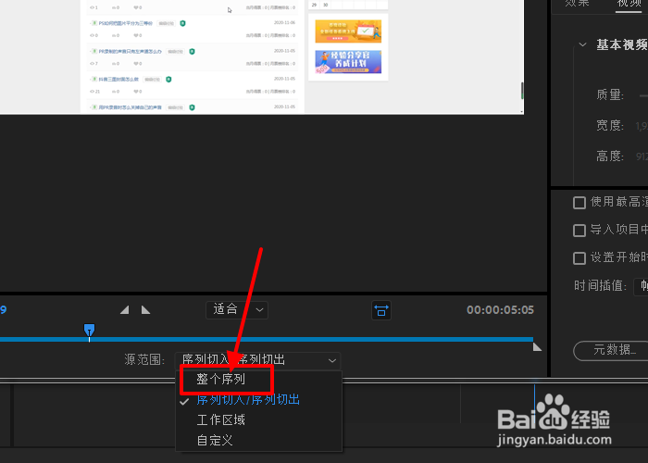Click the blue export range bar

[x=267, y=340]
